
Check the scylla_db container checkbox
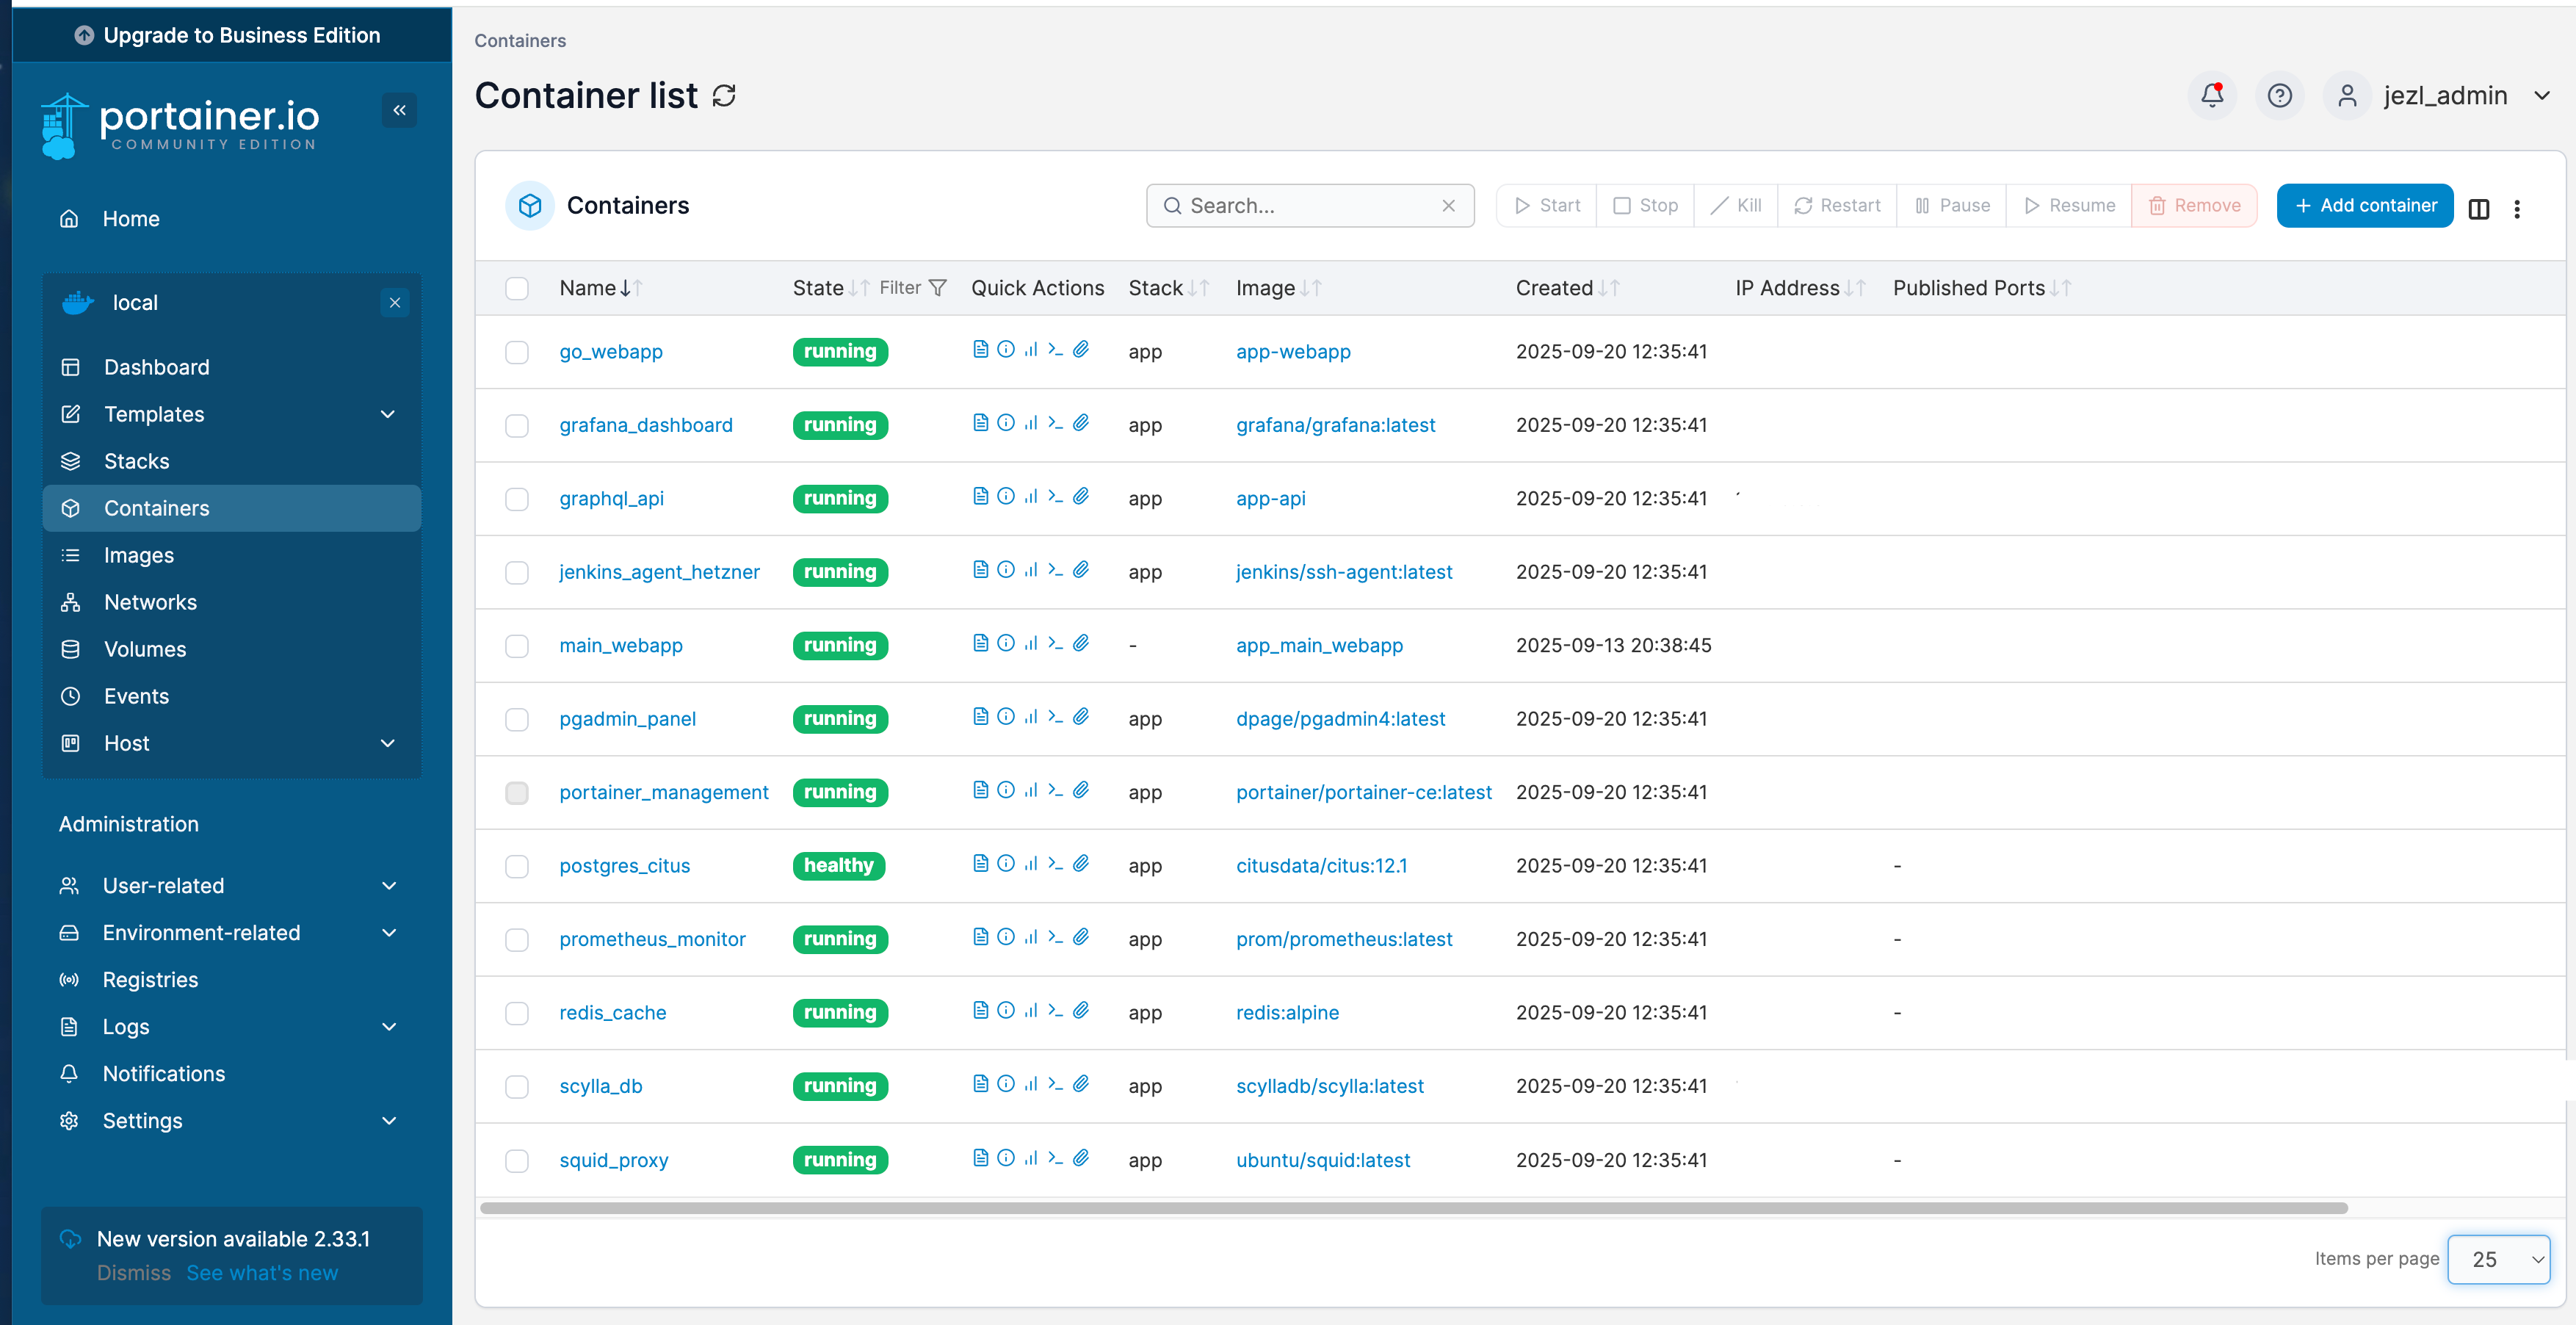[516, 1086]
